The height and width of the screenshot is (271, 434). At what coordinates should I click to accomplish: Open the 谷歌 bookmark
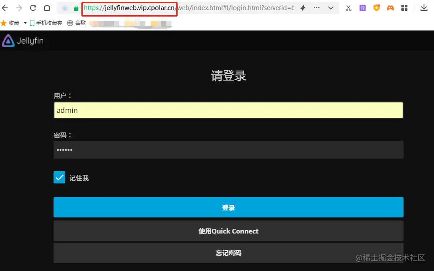(x=77, y=23)
